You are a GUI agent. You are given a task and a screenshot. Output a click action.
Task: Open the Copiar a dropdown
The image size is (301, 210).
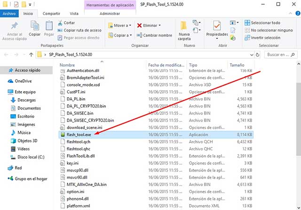pyautogui.click(x=120, y=35)
